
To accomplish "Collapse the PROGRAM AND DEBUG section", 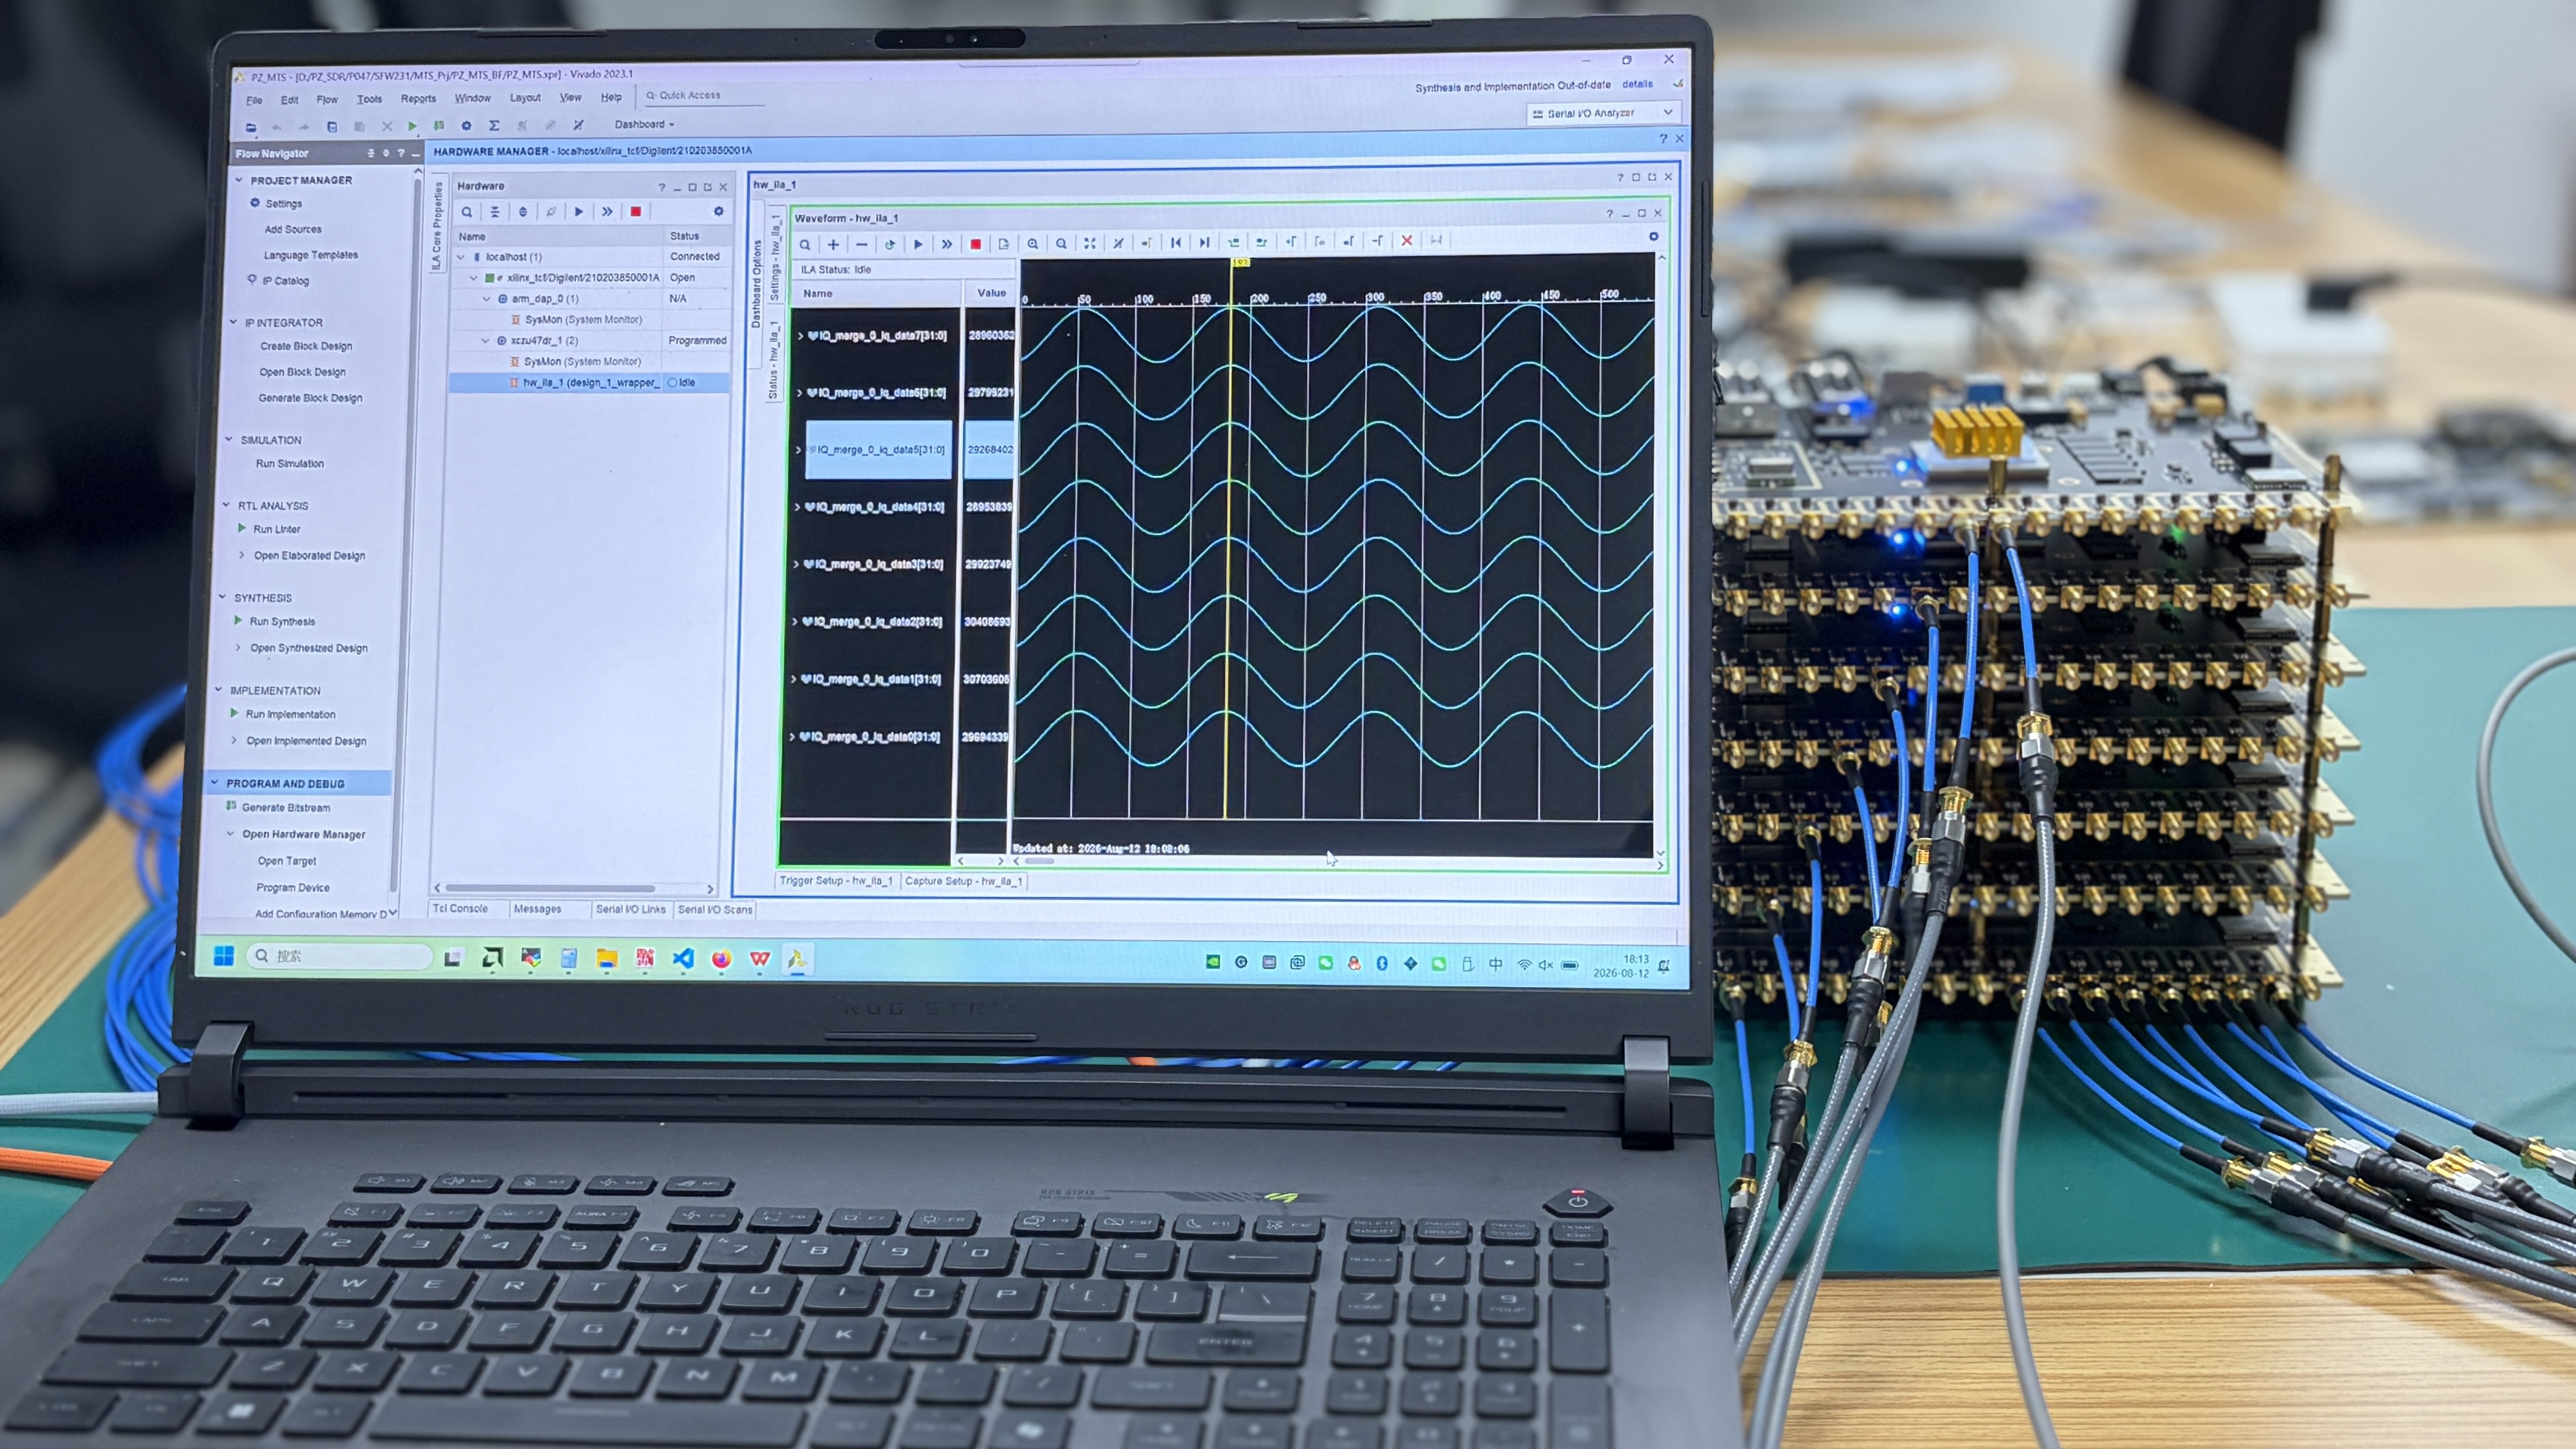I will coord(215,783).
